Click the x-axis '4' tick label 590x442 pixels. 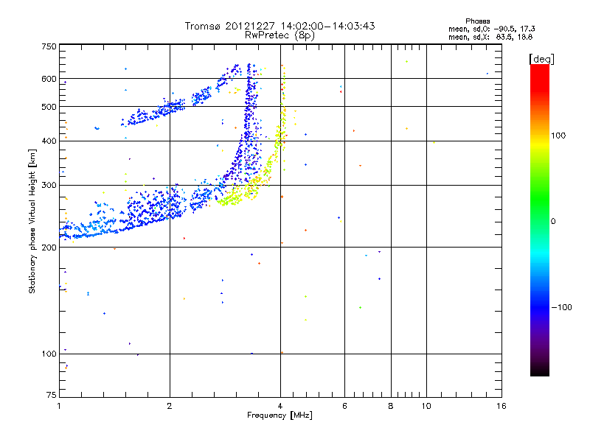pos(280,406)
